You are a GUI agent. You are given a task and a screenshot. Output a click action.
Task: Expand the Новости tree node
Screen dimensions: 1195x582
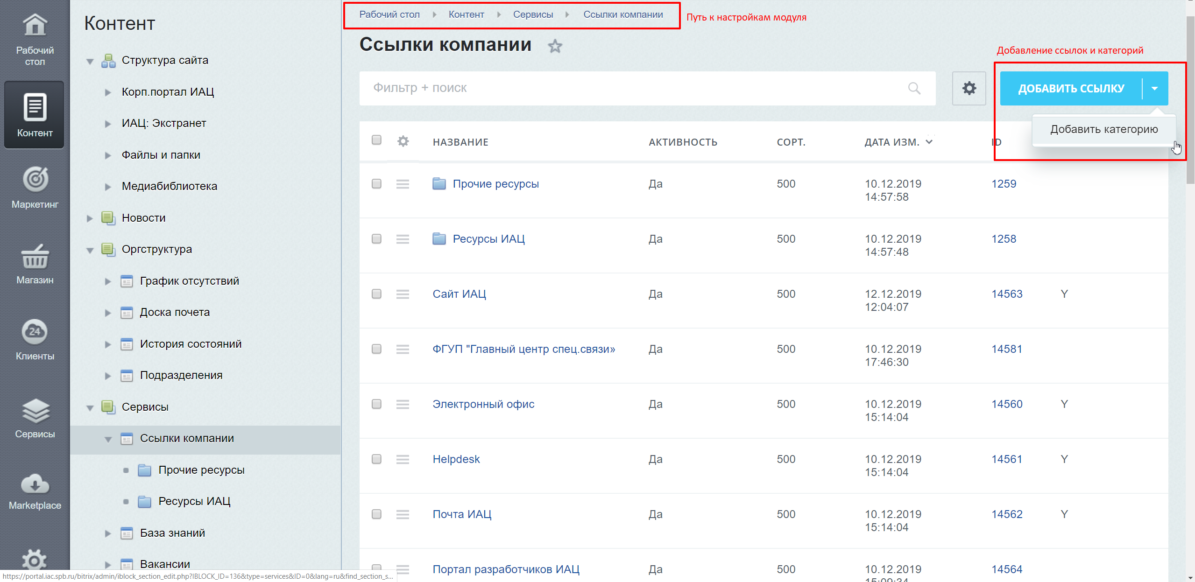click(x=90, y=218)
